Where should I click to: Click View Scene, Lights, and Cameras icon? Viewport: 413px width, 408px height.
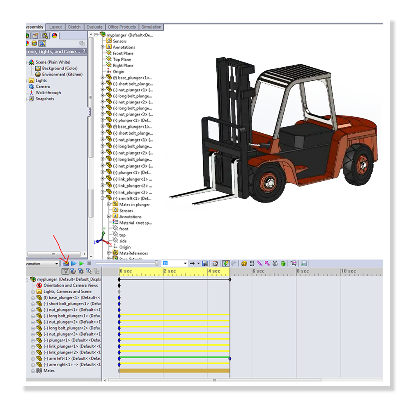42,43
